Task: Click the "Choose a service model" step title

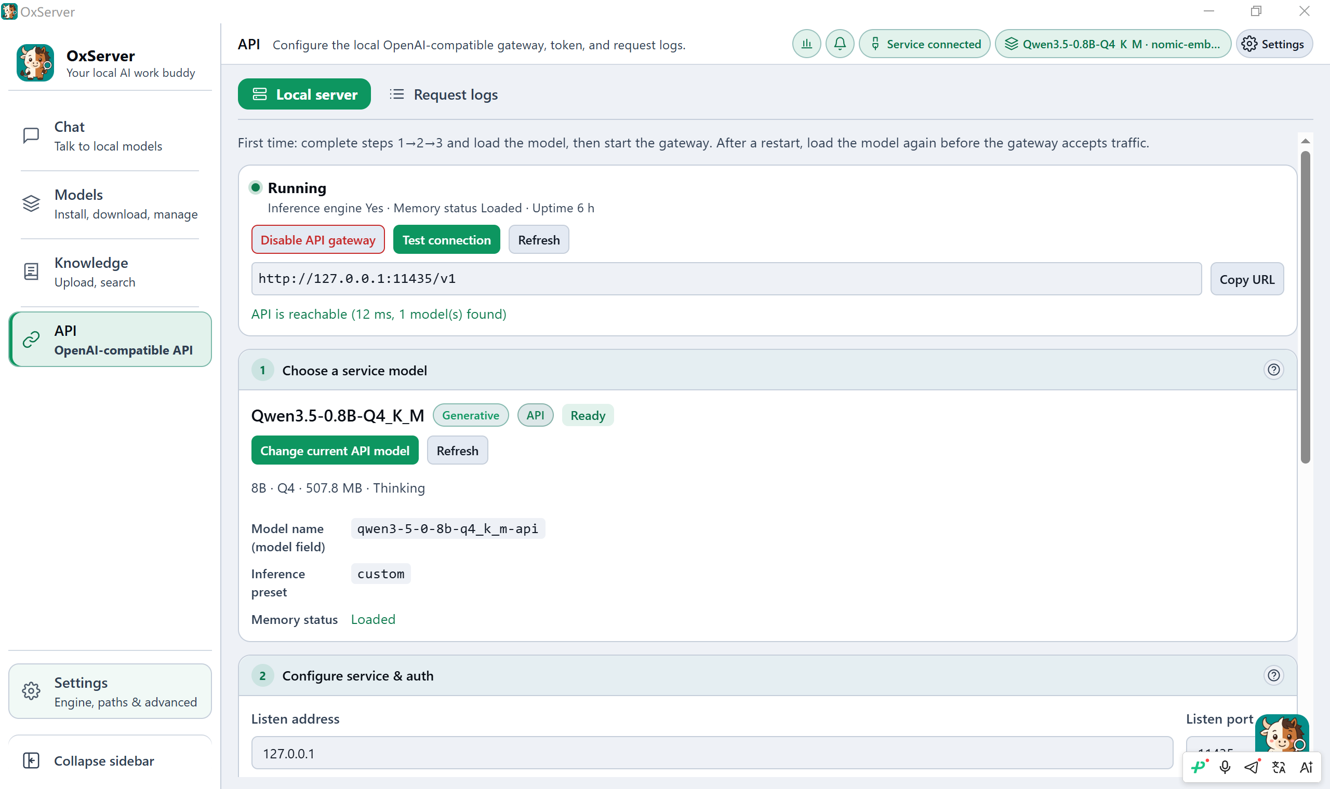Action: 355,371
